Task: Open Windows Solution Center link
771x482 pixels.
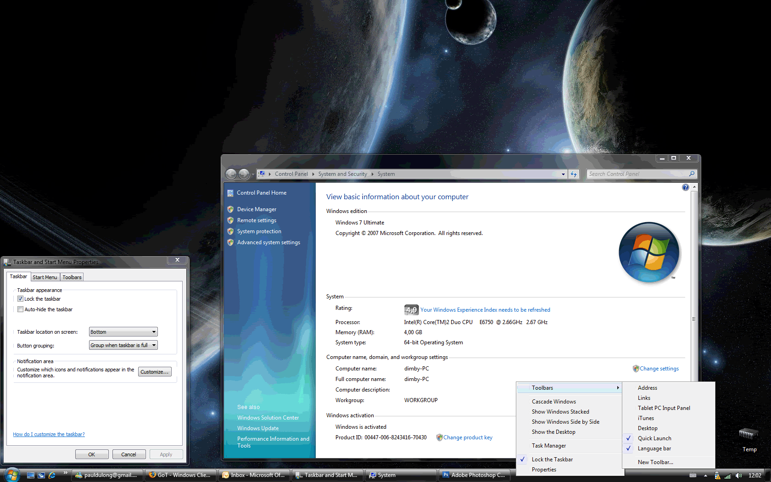Action: pos(268,418)
